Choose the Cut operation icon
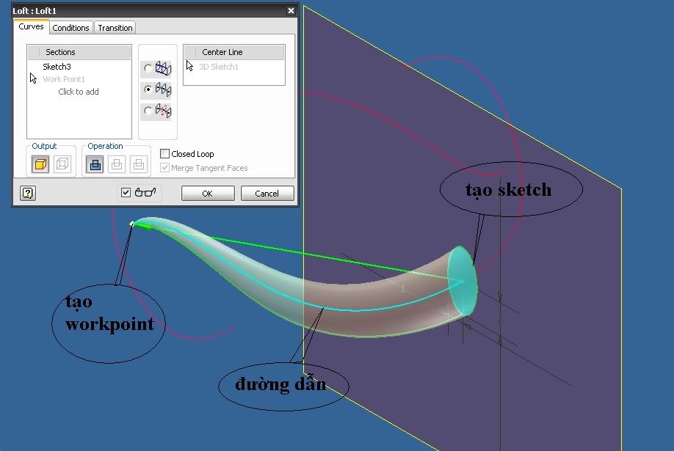674x451 pixels. pos(117,165)
